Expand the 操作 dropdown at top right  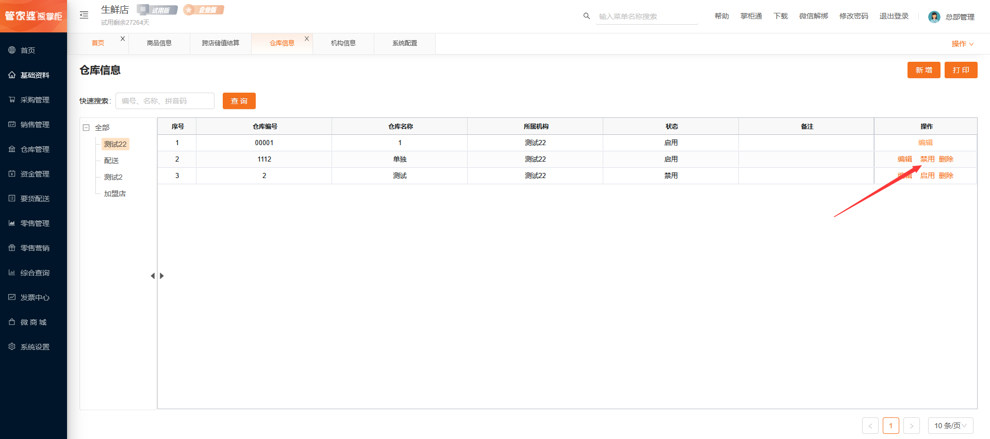tap(962, 44)
